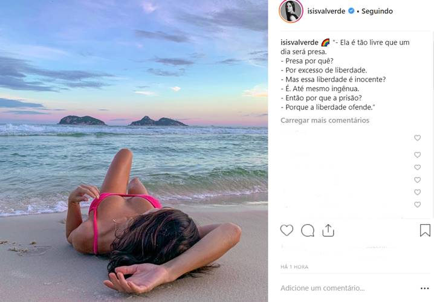This screenshot has height=302, width=434.
Task: Click the HÁ 1 HORA timestamp
Action: pos(294,267)
